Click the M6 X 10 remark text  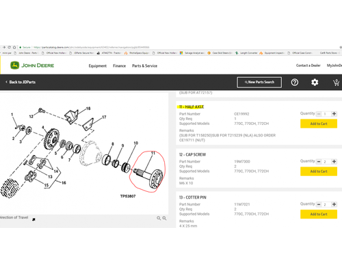click(186, 183)
